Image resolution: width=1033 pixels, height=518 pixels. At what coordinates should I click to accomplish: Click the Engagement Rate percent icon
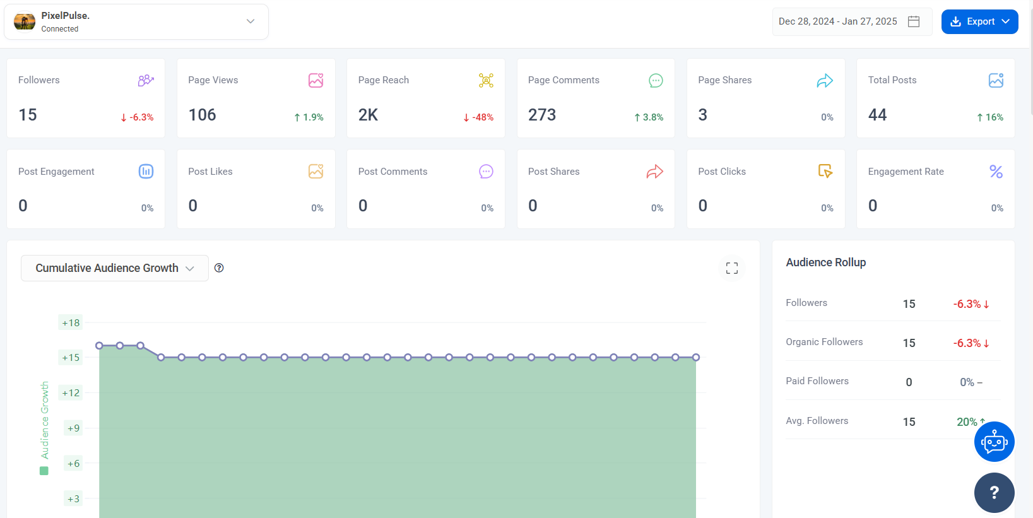coord(996,172)
